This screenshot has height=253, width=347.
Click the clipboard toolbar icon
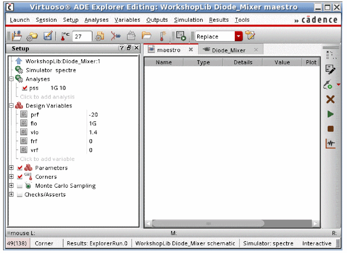pyautogui.click(x=131, y=36)
